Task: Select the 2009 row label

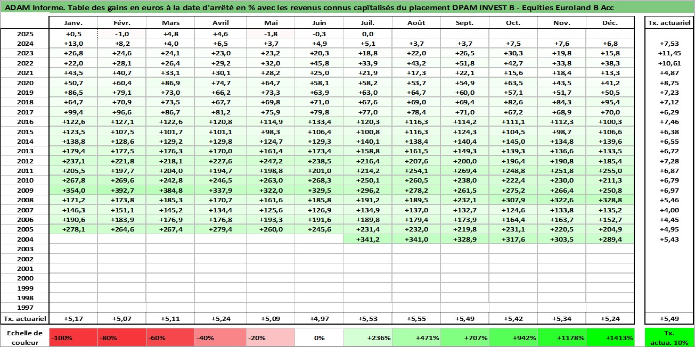Action: 25,191
